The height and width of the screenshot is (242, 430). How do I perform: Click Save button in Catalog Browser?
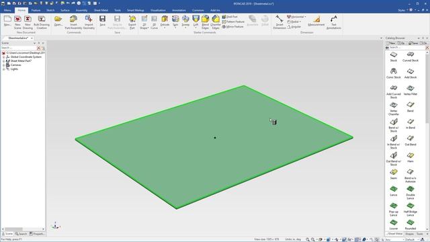[x=413, y=43]
